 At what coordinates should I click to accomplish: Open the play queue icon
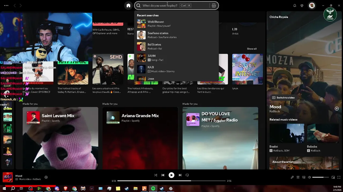(x=298, y=177)
